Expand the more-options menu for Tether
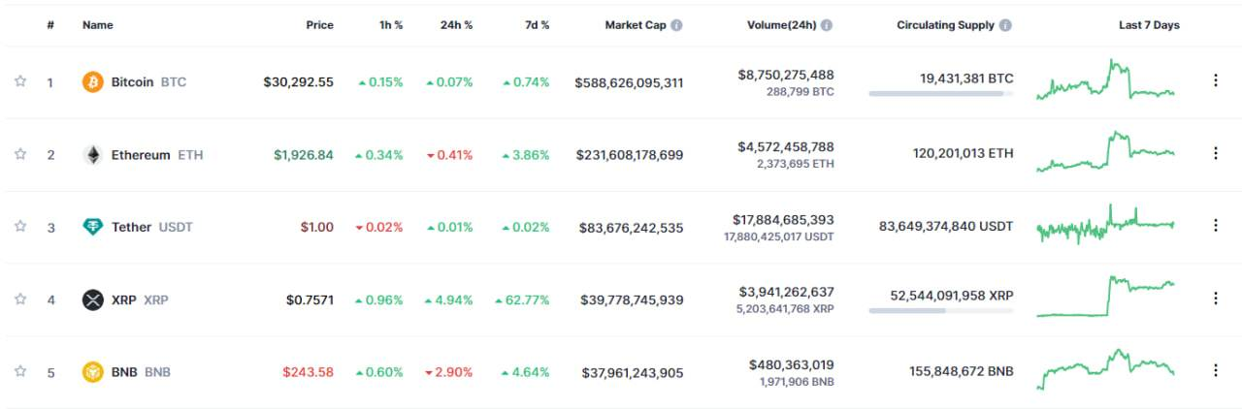The image size is (1242, 409). tap(1215, 225)
